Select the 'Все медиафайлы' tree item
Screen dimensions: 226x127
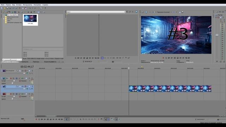[13, 15]
